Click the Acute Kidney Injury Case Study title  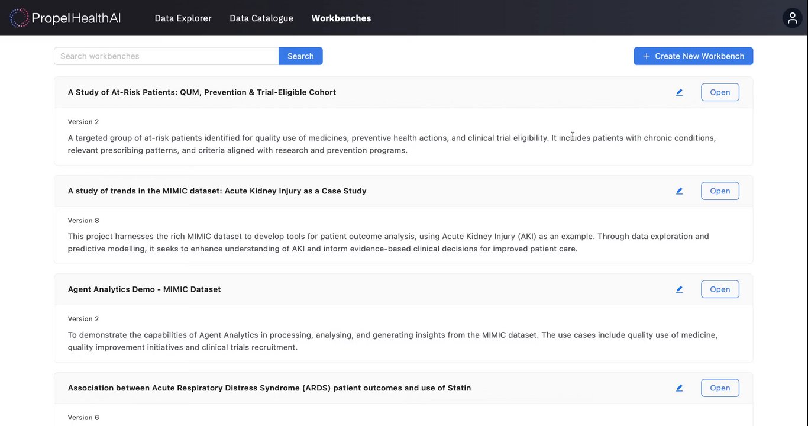tap(217, 191)
